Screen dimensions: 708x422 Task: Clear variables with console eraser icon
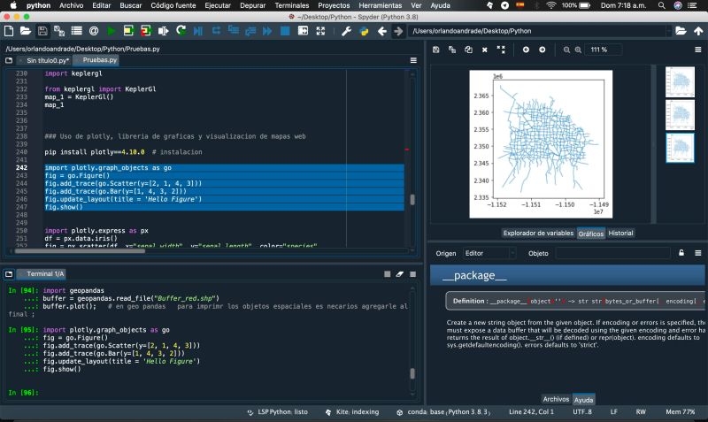click(x=400, y=274)
